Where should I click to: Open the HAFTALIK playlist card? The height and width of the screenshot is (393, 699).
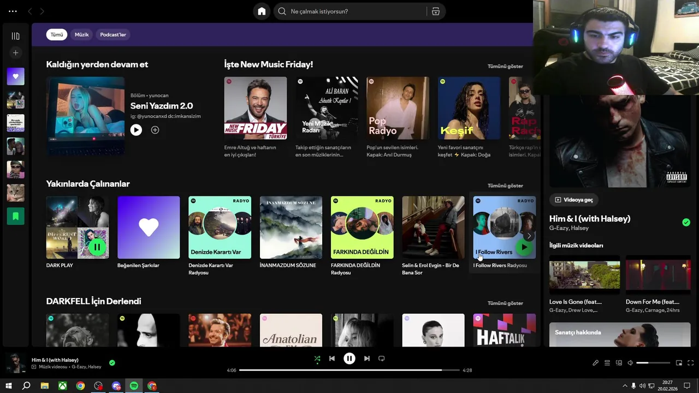pos(505,330)
